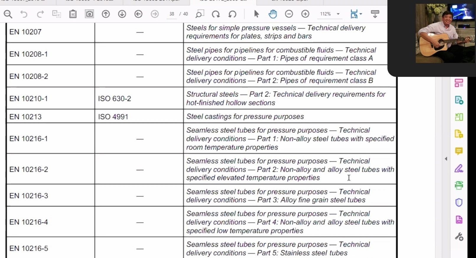The height and width of the screenshot is (258, 476).
Task: Click the 'EN 10216-3' cell
Action: [51, 196]
